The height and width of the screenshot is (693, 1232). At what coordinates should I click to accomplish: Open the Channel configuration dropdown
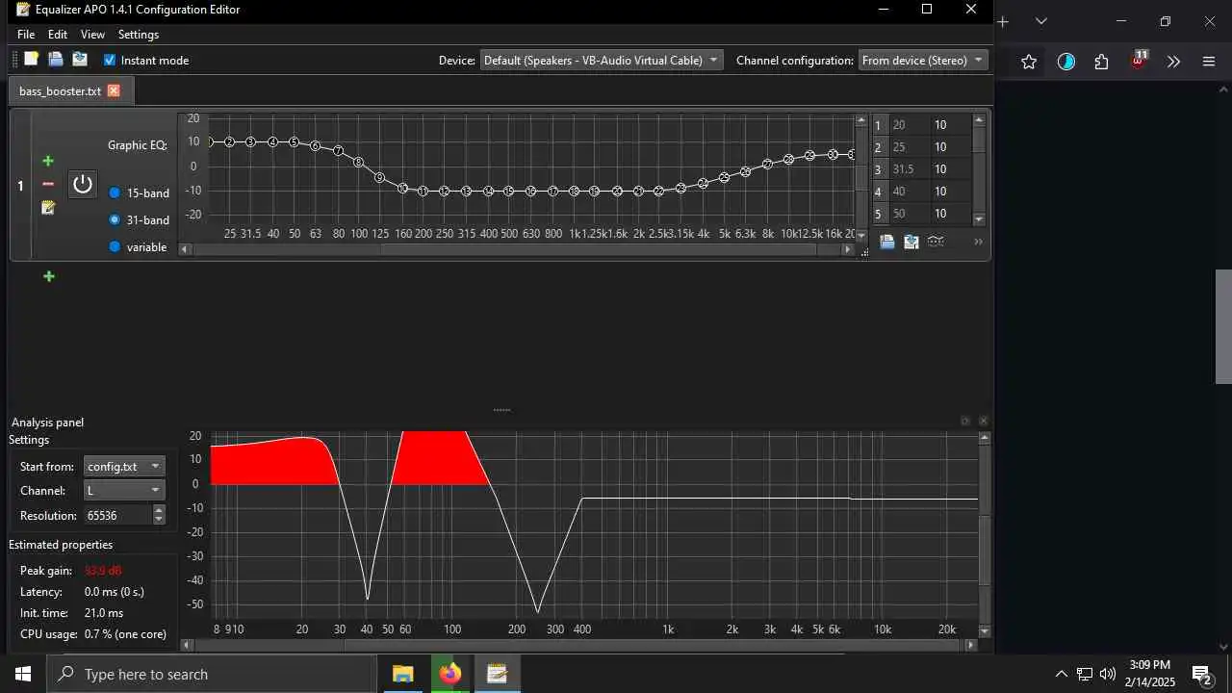(x=923, y=60)
